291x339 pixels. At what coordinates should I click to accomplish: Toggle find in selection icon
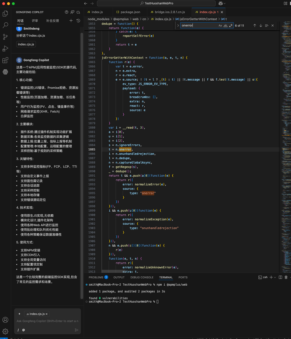tap(267, 25)
